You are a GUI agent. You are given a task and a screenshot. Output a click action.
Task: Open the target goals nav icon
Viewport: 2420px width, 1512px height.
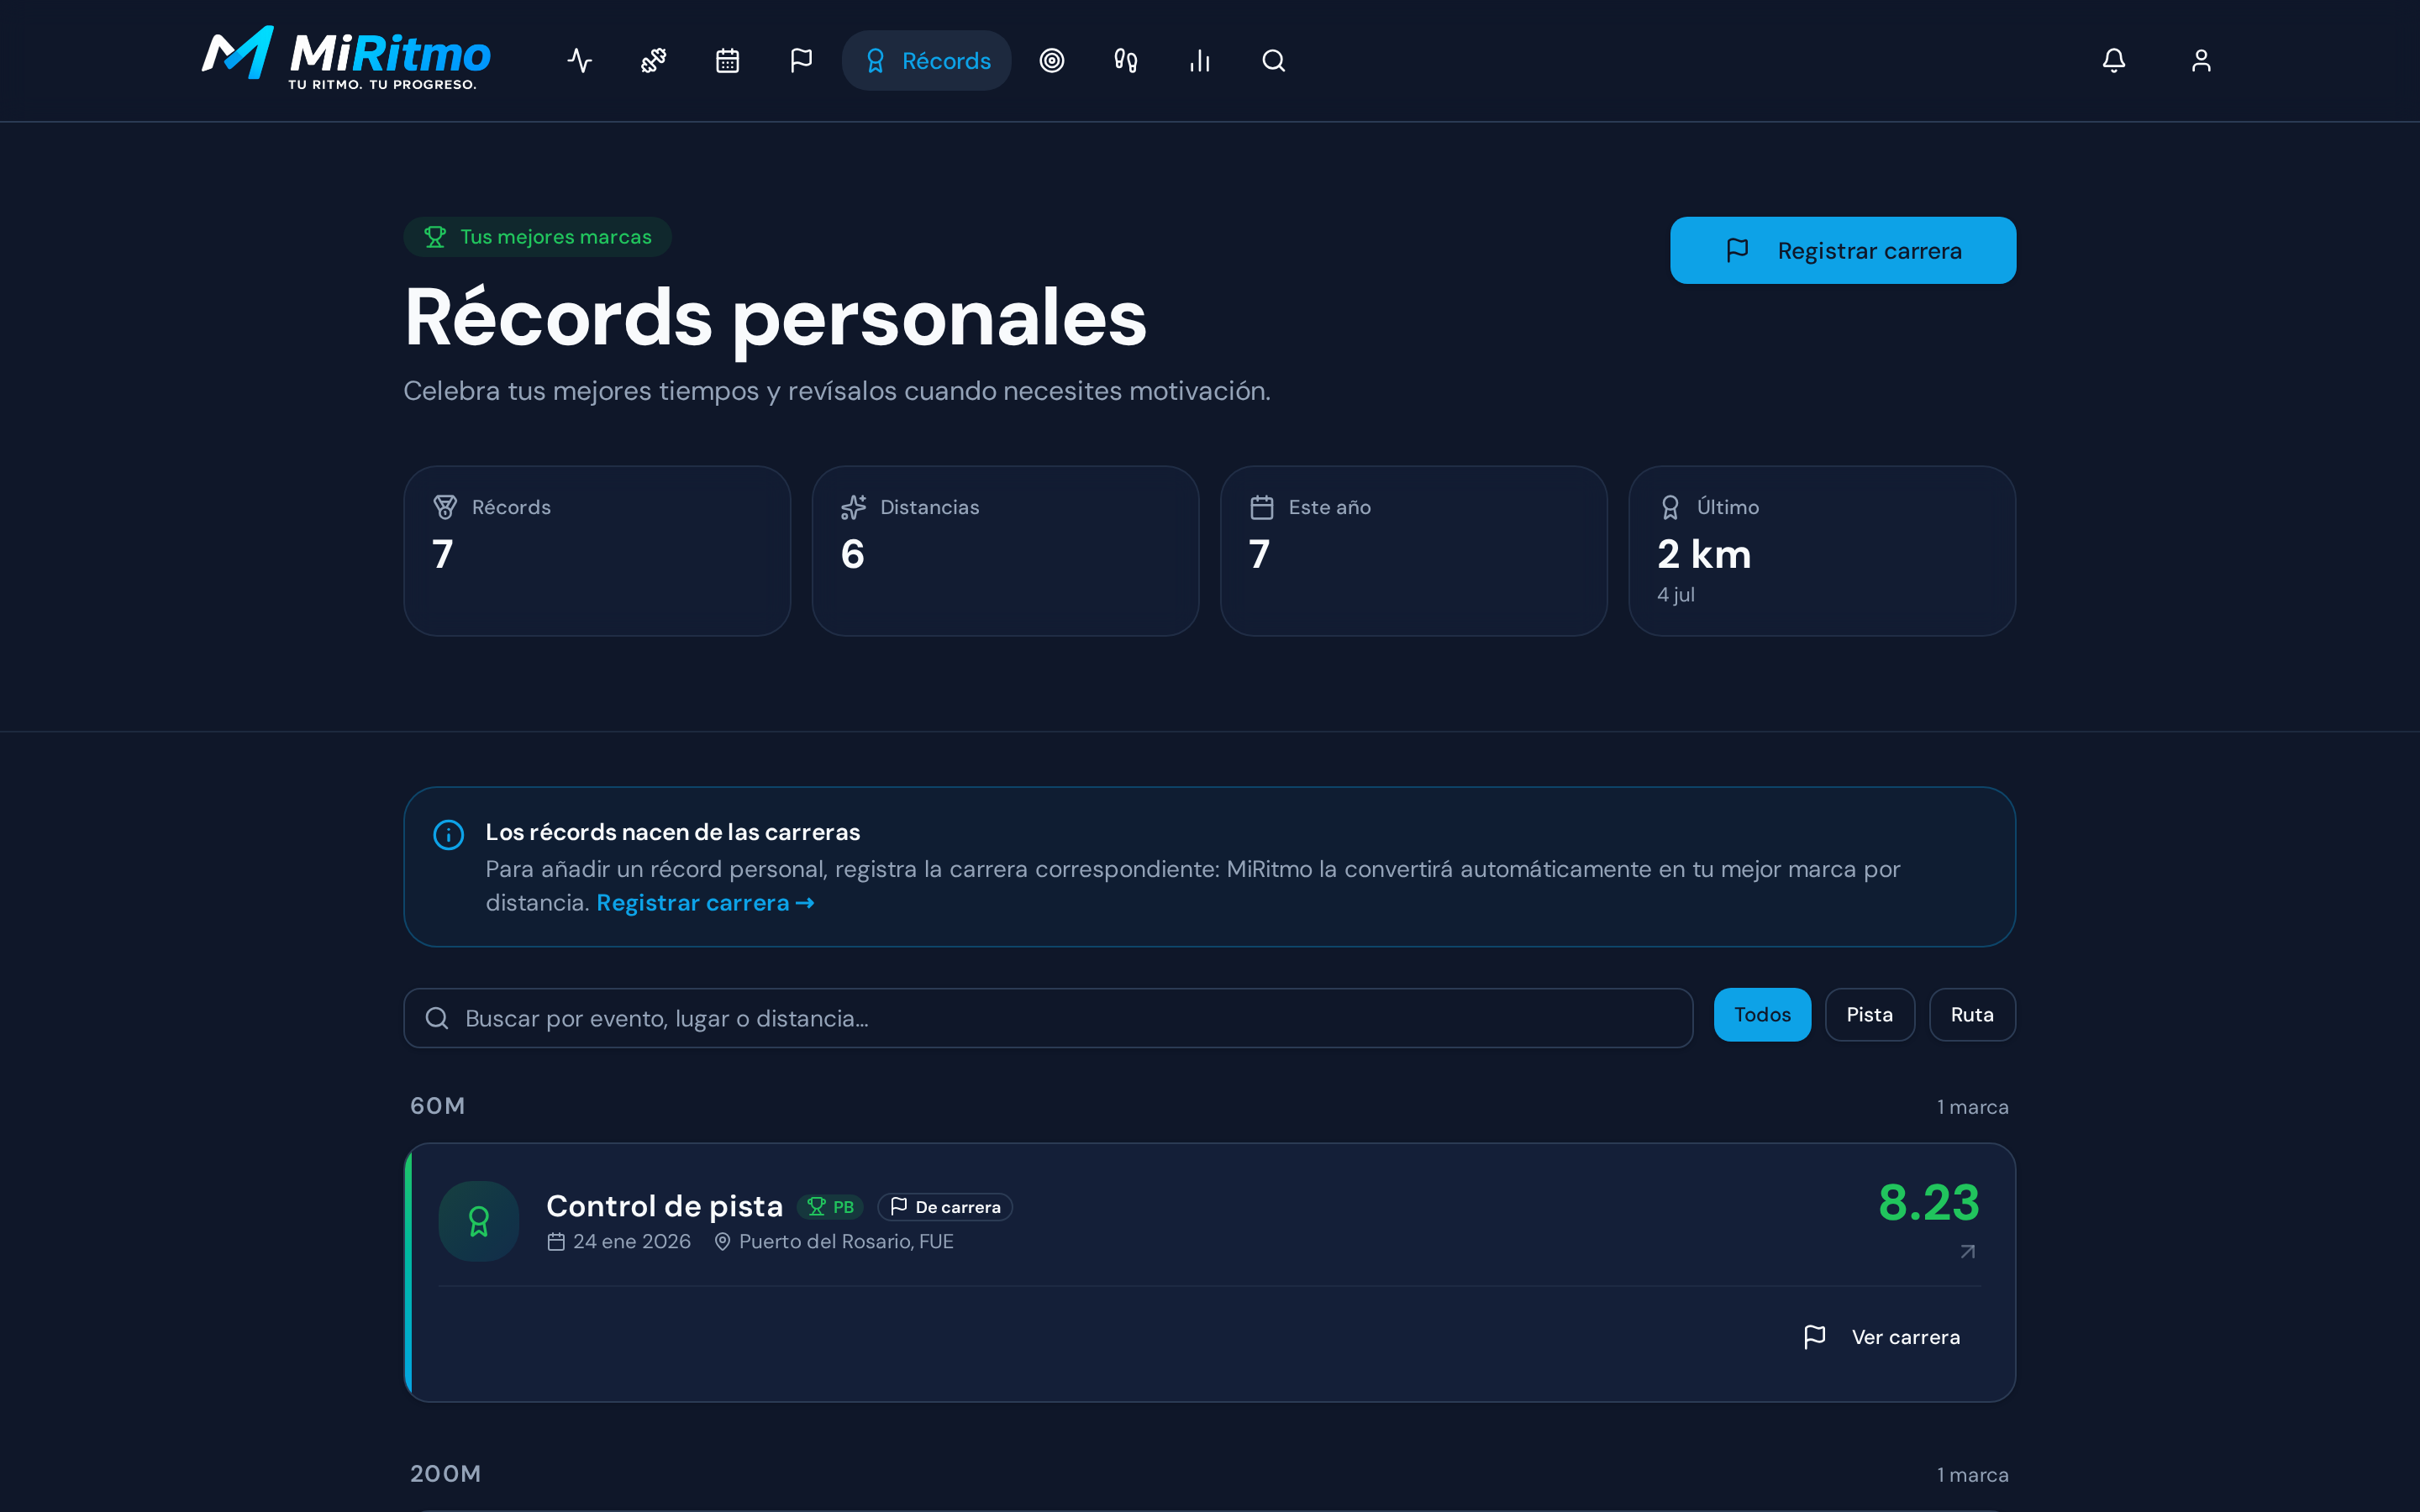click(x=1052, y=61)
